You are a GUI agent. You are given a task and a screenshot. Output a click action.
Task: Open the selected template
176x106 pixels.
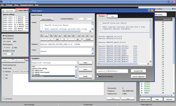click(x=85, y=63)
